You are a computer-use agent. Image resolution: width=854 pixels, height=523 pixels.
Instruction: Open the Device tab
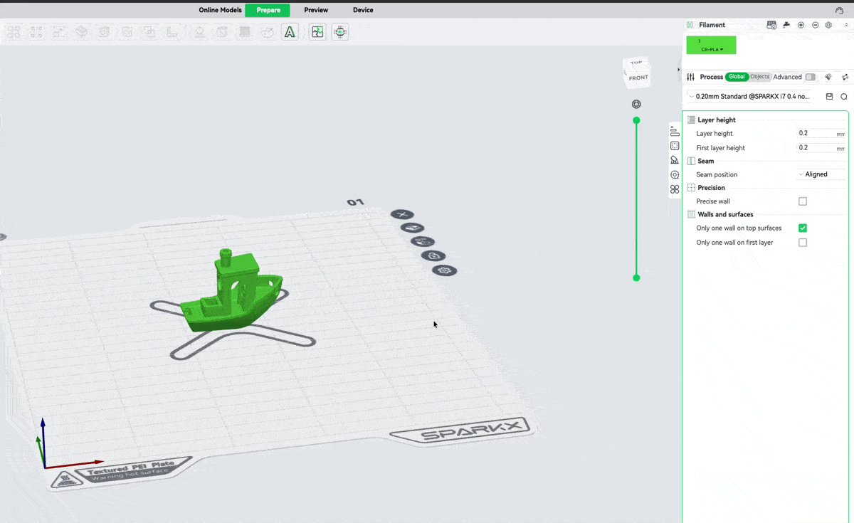(x=363, y=10)
